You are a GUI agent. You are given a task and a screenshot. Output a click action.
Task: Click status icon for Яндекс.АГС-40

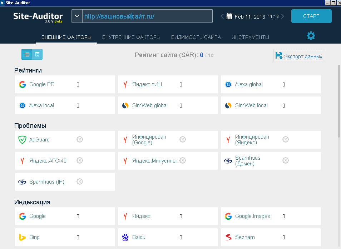click(x=80, y=160)
